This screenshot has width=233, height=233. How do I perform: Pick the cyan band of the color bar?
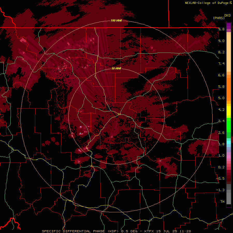click(x=229, y=142)
